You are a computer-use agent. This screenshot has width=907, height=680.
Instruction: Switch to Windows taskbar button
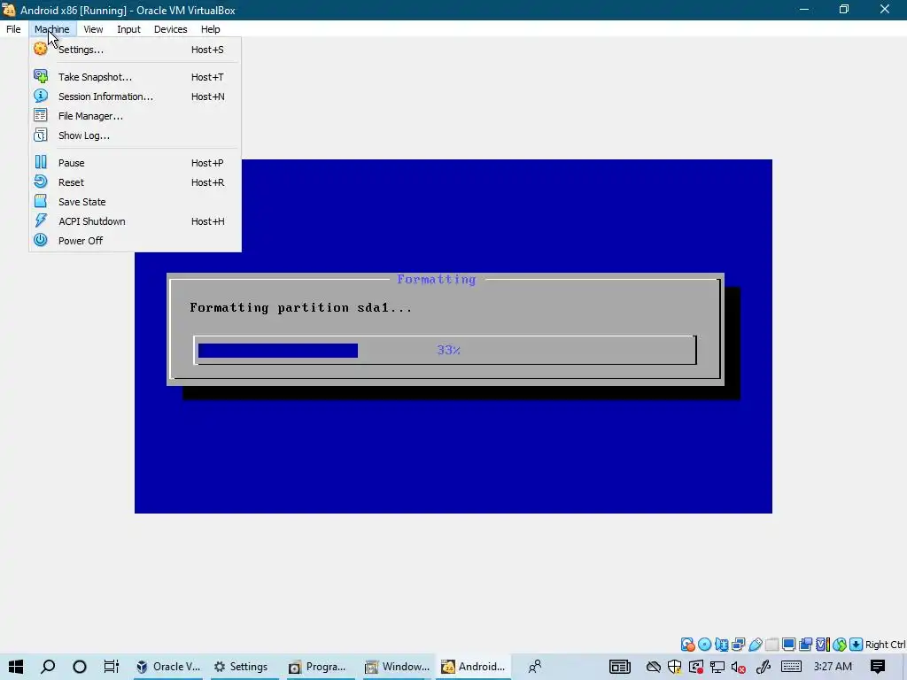(x=398, y=667)
